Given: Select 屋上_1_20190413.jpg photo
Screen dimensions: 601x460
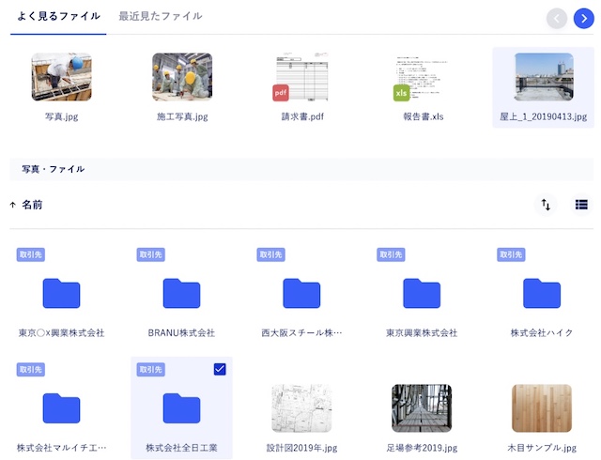Looking at the screenshot, I should point(544,77).
